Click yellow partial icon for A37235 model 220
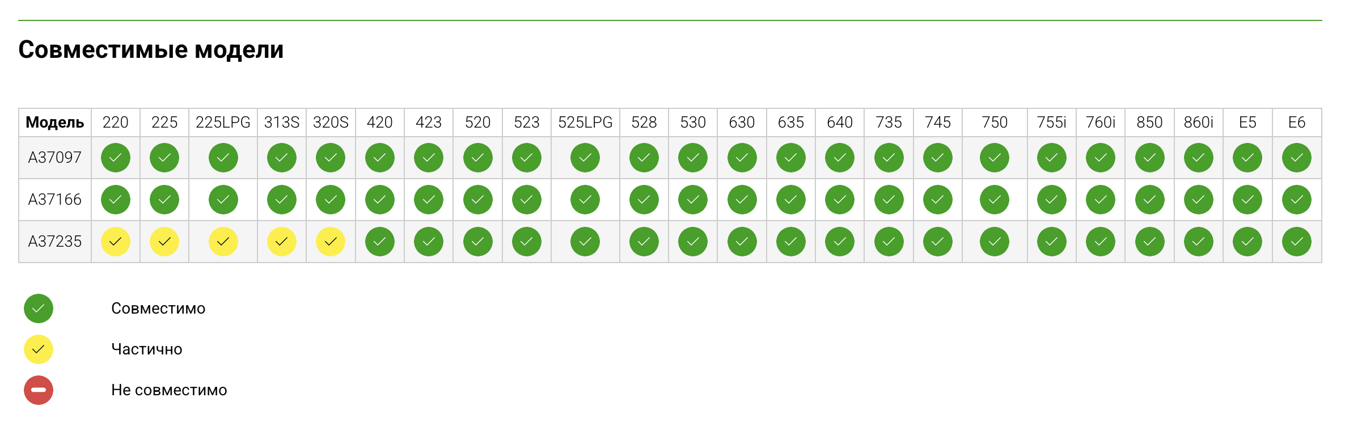The height and width of the screenshot is (431, 1345). pyautogui.click(x=116, y=242)
